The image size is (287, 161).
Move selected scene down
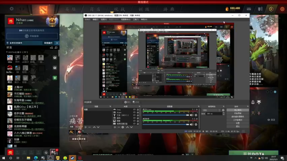tap(98, 127)
